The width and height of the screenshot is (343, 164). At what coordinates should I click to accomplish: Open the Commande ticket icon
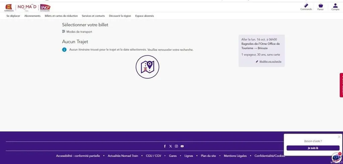[x=306, y=6]
